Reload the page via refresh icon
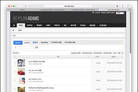This screenshot has height=92, width=138. click(x=93, y=6)
